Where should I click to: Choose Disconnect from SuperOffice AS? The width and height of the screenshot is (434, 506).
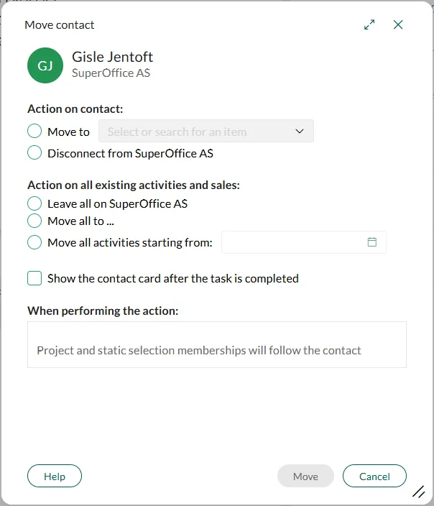click(34, 152)
